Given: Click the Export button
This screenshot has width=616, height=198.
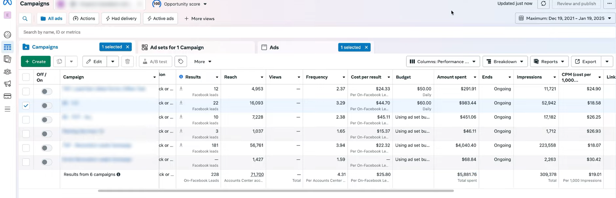Looking at the screenshot, I should [586, 62].
